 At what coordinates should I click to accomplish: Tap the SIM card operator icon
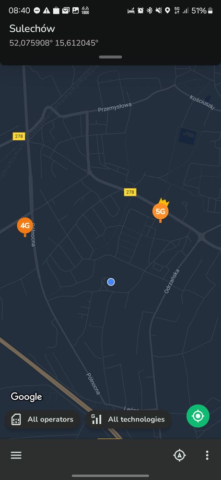16,419
